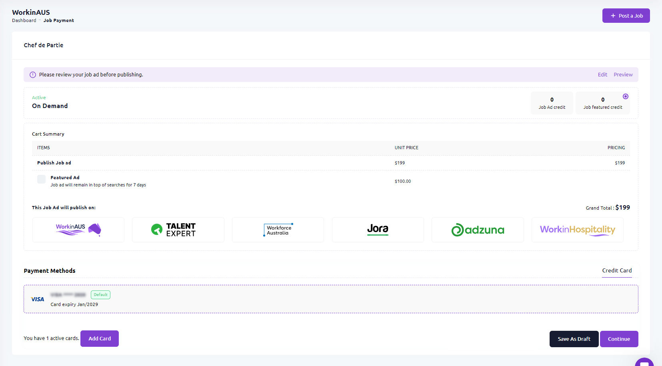
Task: Click the WorkinHospitality logo
Action: point(578,230)
